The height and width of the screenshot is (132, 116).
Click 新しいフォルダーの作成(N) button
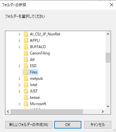coord(29,125)
